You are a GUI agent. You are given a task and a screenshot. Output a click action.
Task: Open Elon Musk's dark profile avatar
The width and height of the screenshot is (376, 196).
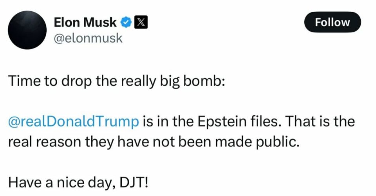click(x=27, y=30)
